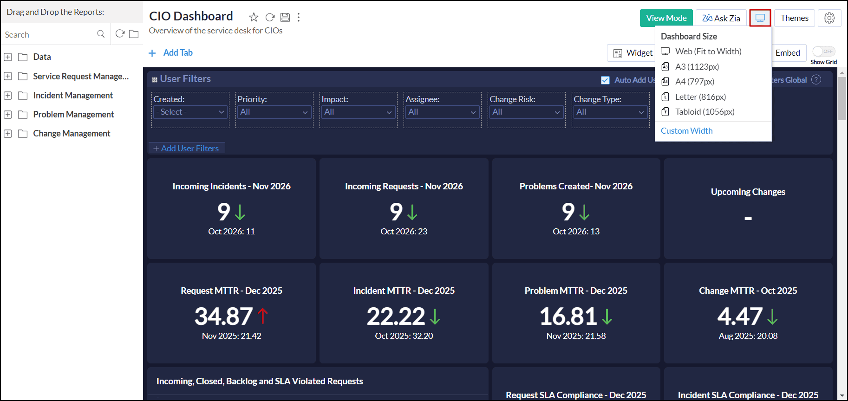The height and width of the screenshot is (401, 848).
Task: Click the View Mode button
Action: (x=666, y=18)
